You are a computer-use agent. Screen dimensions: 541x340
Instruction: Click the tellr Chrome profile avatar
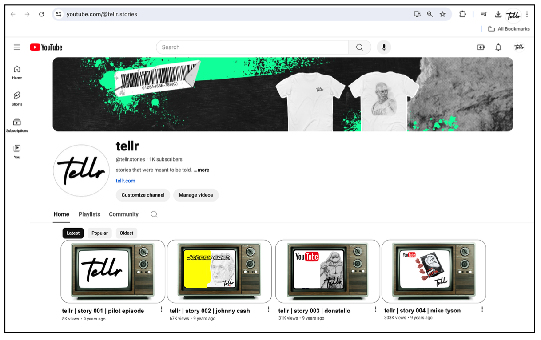(513, 15)
